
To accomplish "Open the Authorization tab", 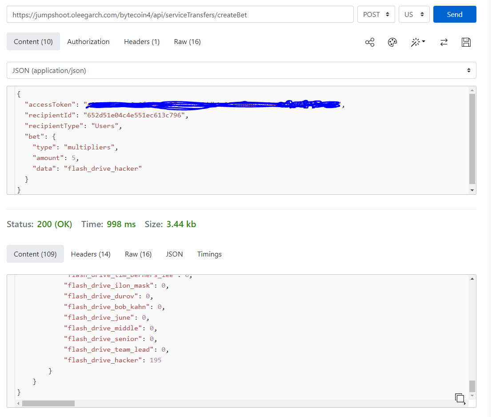I will pos(88,42).
